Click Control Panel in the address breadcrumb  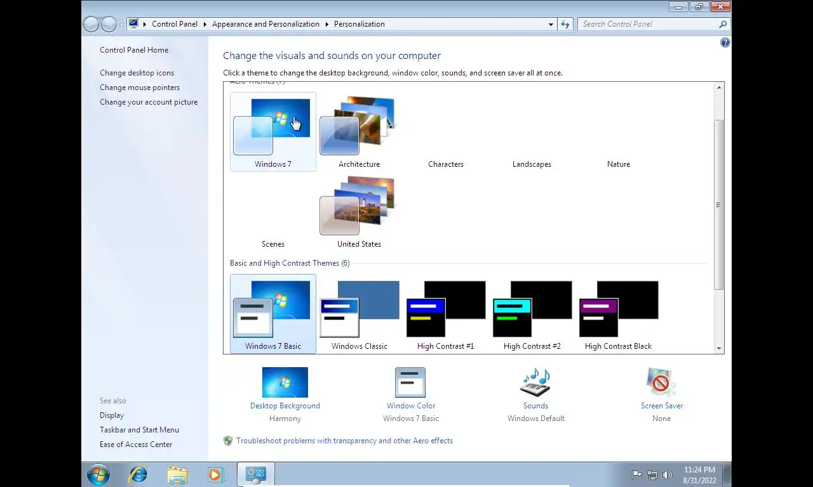pyautogui.click(x=175, y=24)
